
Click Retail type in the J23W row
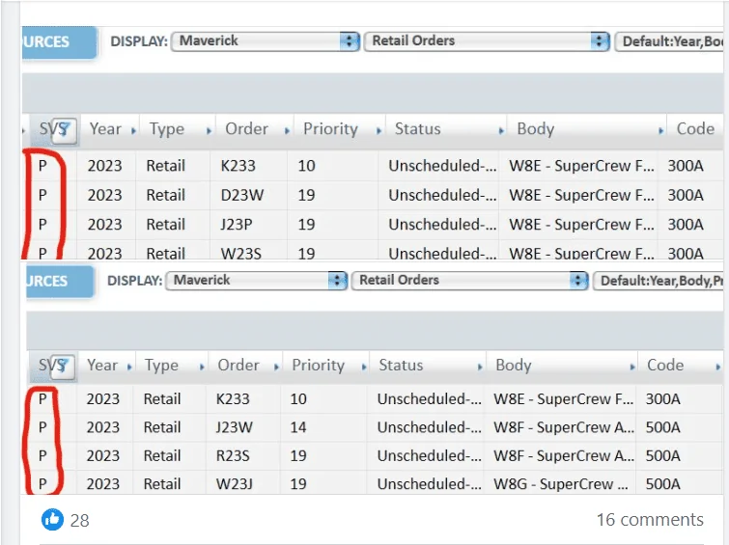tap(162, 427)
